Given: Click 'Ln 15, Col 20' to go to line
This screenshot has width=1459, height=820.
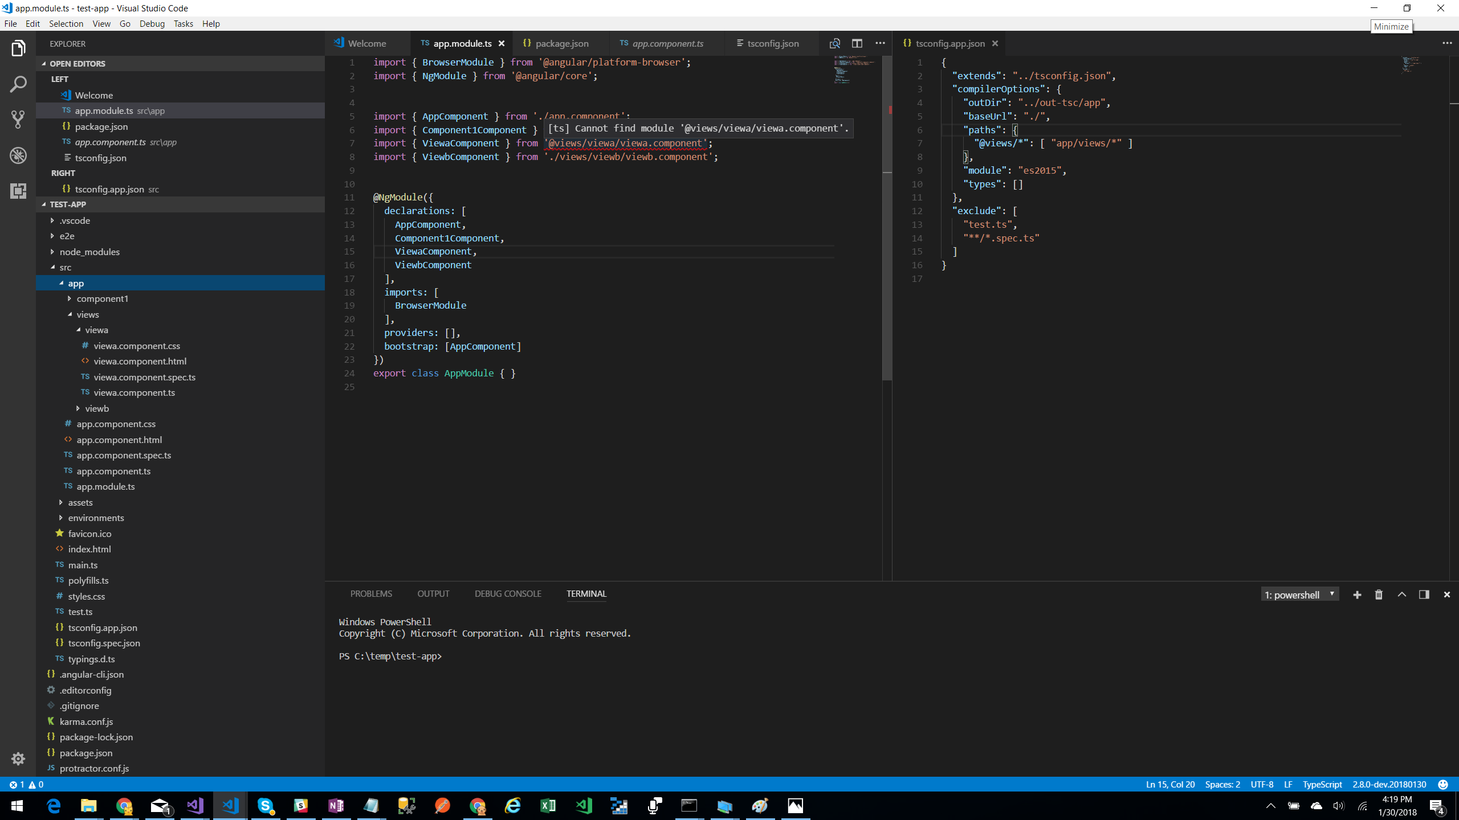Looking at the screenshot, I should (1170, 784).
